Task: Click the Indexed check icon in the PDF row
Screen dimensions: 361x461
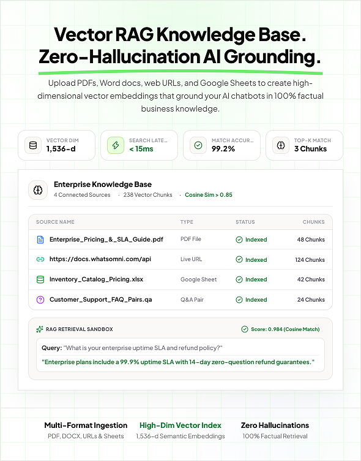Action: [239, 240]
